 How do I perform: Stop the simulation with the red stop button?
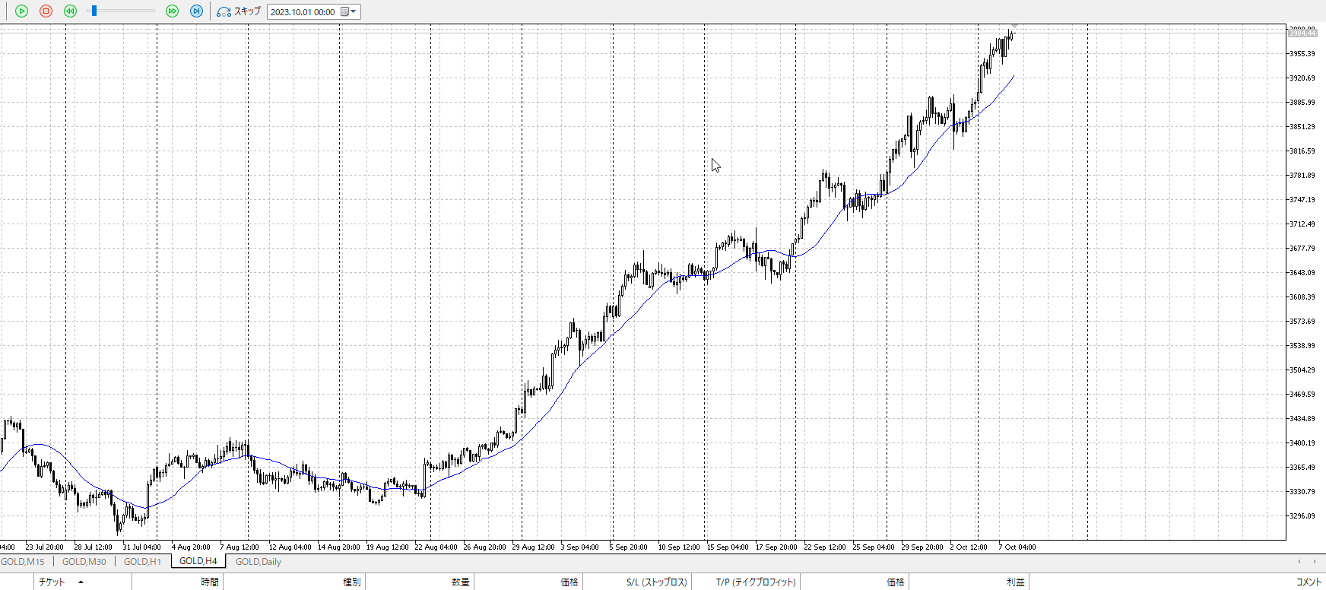pyautogui.click(x=46, y=11)
